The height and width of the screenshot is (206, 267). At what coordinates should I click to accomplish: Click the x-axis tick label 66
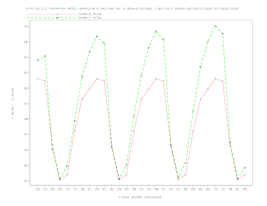click(x=201, y=189)
